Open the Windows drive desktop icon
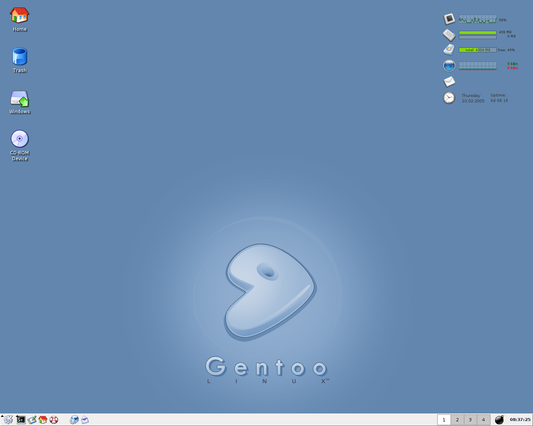 (x=20, y=99)
